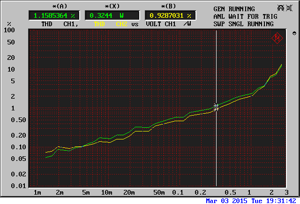Select the (A) cursor value field
This screenshot has height=204, width=300.
pos(53,15)
